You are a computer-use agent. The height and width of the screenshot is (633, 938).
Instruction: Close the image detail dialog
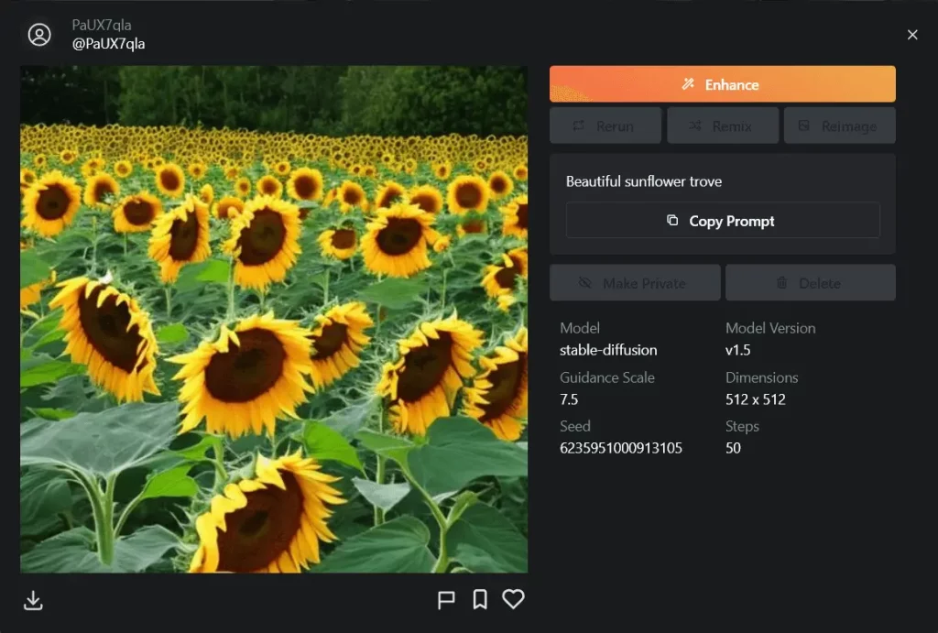coord(911,35)
